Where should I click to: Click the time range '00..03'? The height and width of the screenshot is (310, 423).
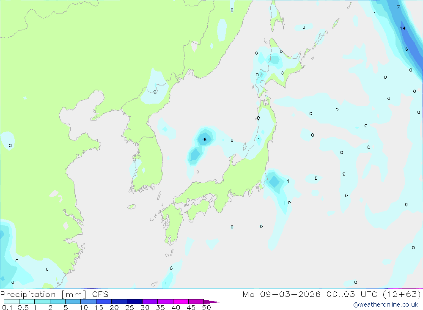(x=341, y=294)
